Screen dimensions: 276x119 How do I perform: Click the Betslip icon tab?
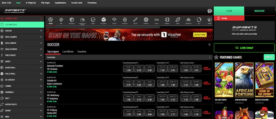pyautogui.click(x=218, y=18)
